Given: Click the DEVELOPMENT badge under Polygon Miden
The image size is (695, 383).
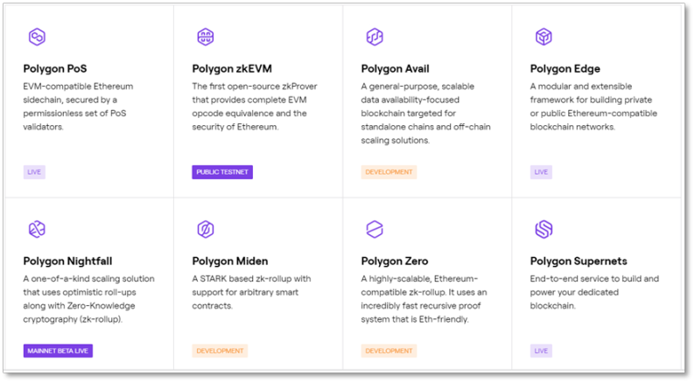Looking at the screenshot, I should (220, 351).
